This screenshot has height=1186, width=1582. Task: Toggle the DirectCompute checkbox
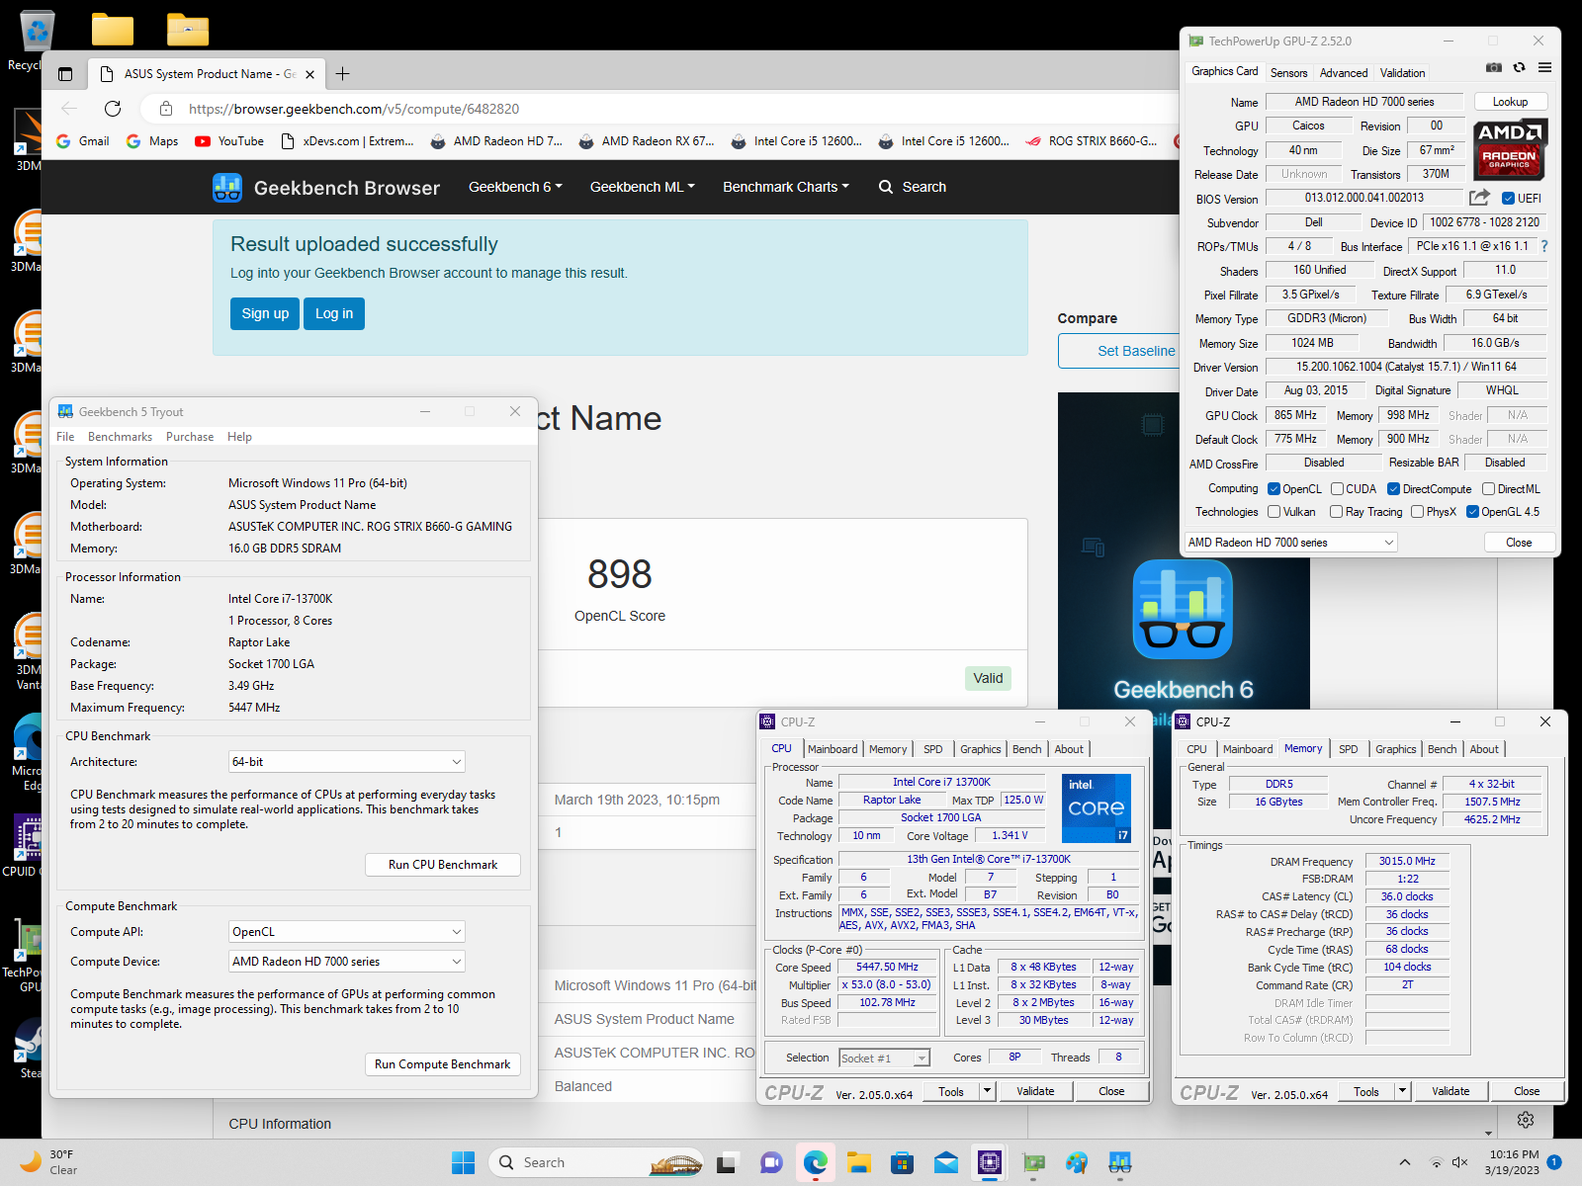pos(1393,489)
